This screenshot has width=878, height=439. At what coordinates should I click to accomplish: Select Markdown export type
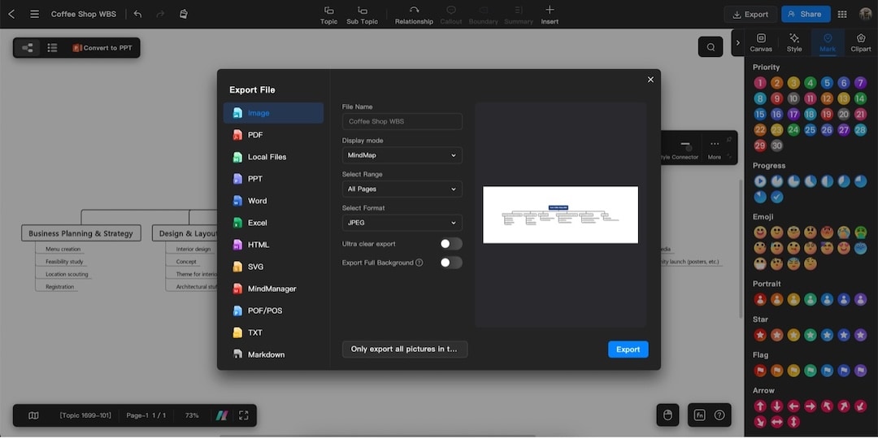click(x=273, y=354)
